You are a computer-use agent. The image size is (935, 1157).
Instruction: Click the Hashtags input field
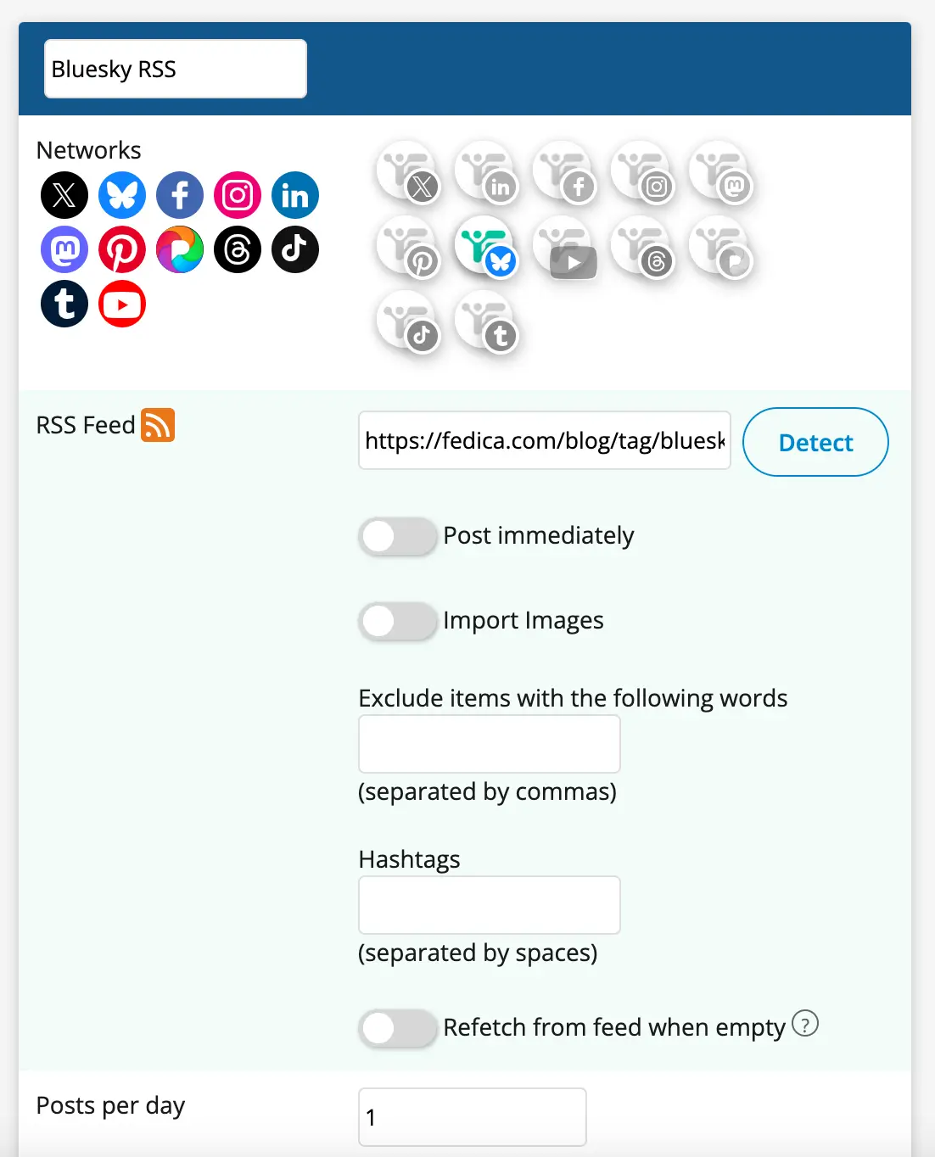tap(489, 905)
